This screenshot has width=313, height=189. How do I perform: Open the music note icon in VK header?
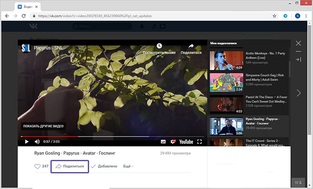[x=153, y=27]
